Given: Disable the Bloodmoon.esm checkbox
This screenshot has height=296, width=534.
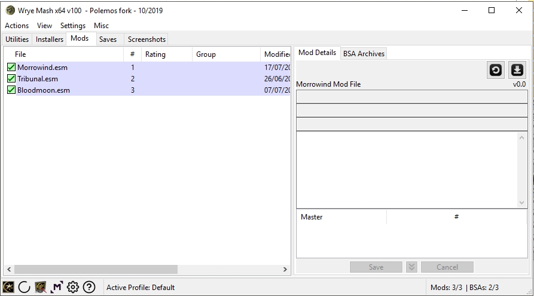Looking at the screenshot, I should 11,90.
